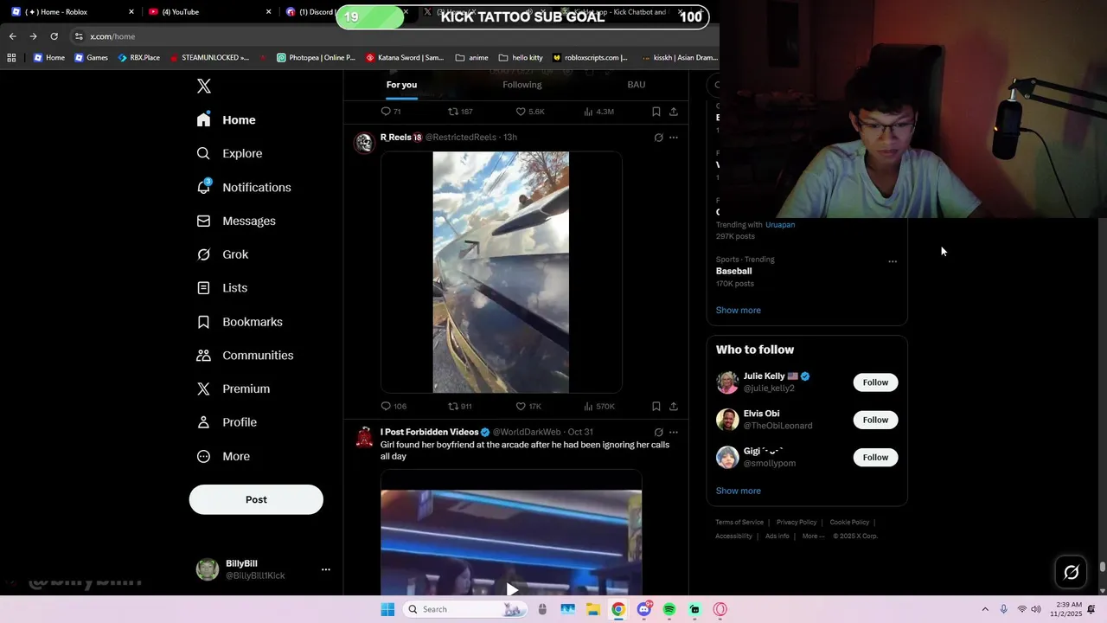Switch to the BAU tab

click(x=637, y=85)
